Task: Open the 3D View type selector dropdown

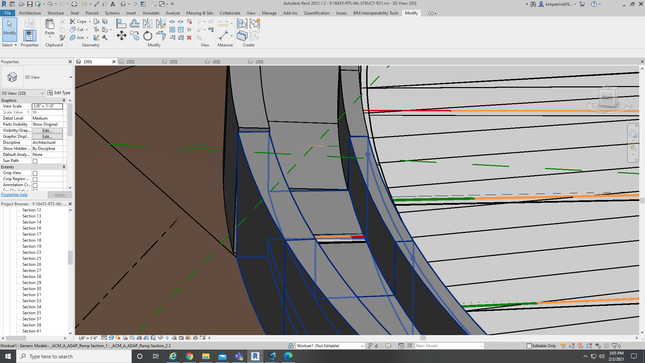Action: coord(71,77)
